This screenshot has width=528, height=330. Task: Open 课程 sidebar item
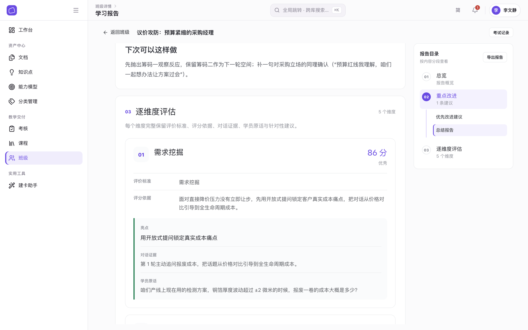(x=44, y=143)
